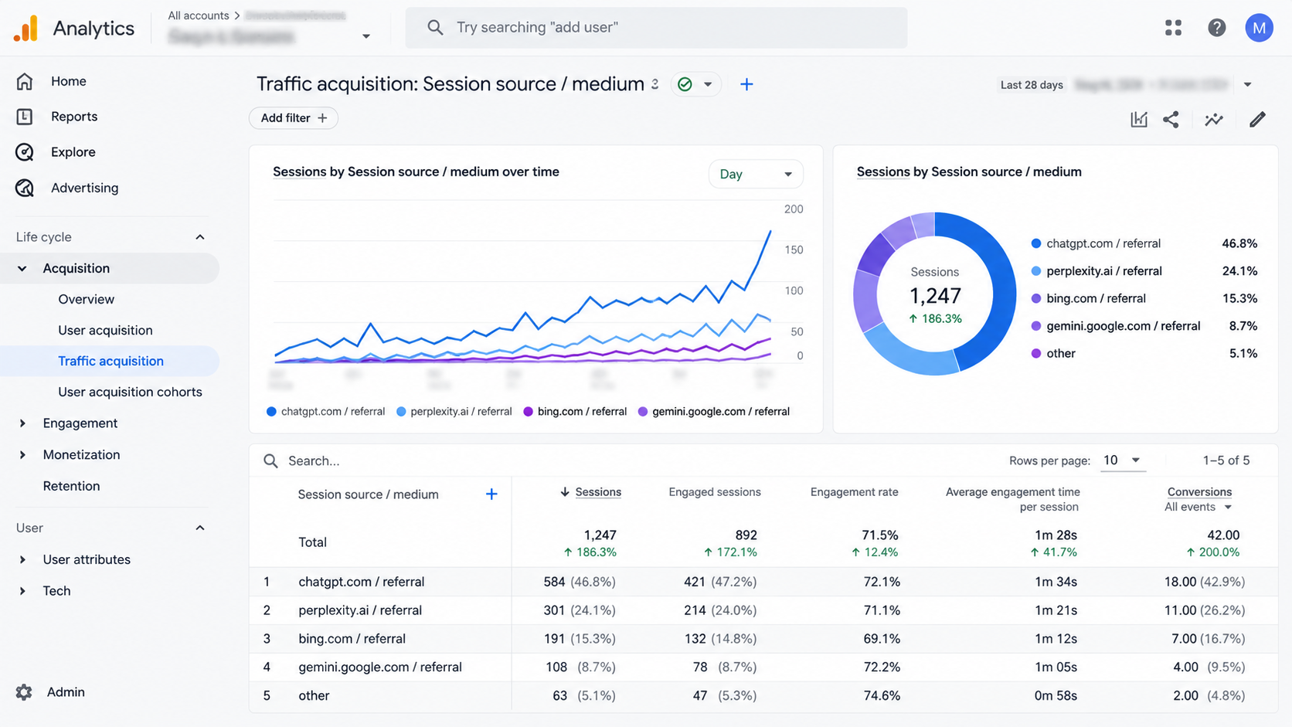Click the Last 28 days label
The height and width of the screenshot is (727, 1292).
click(x=1032, y=85)
